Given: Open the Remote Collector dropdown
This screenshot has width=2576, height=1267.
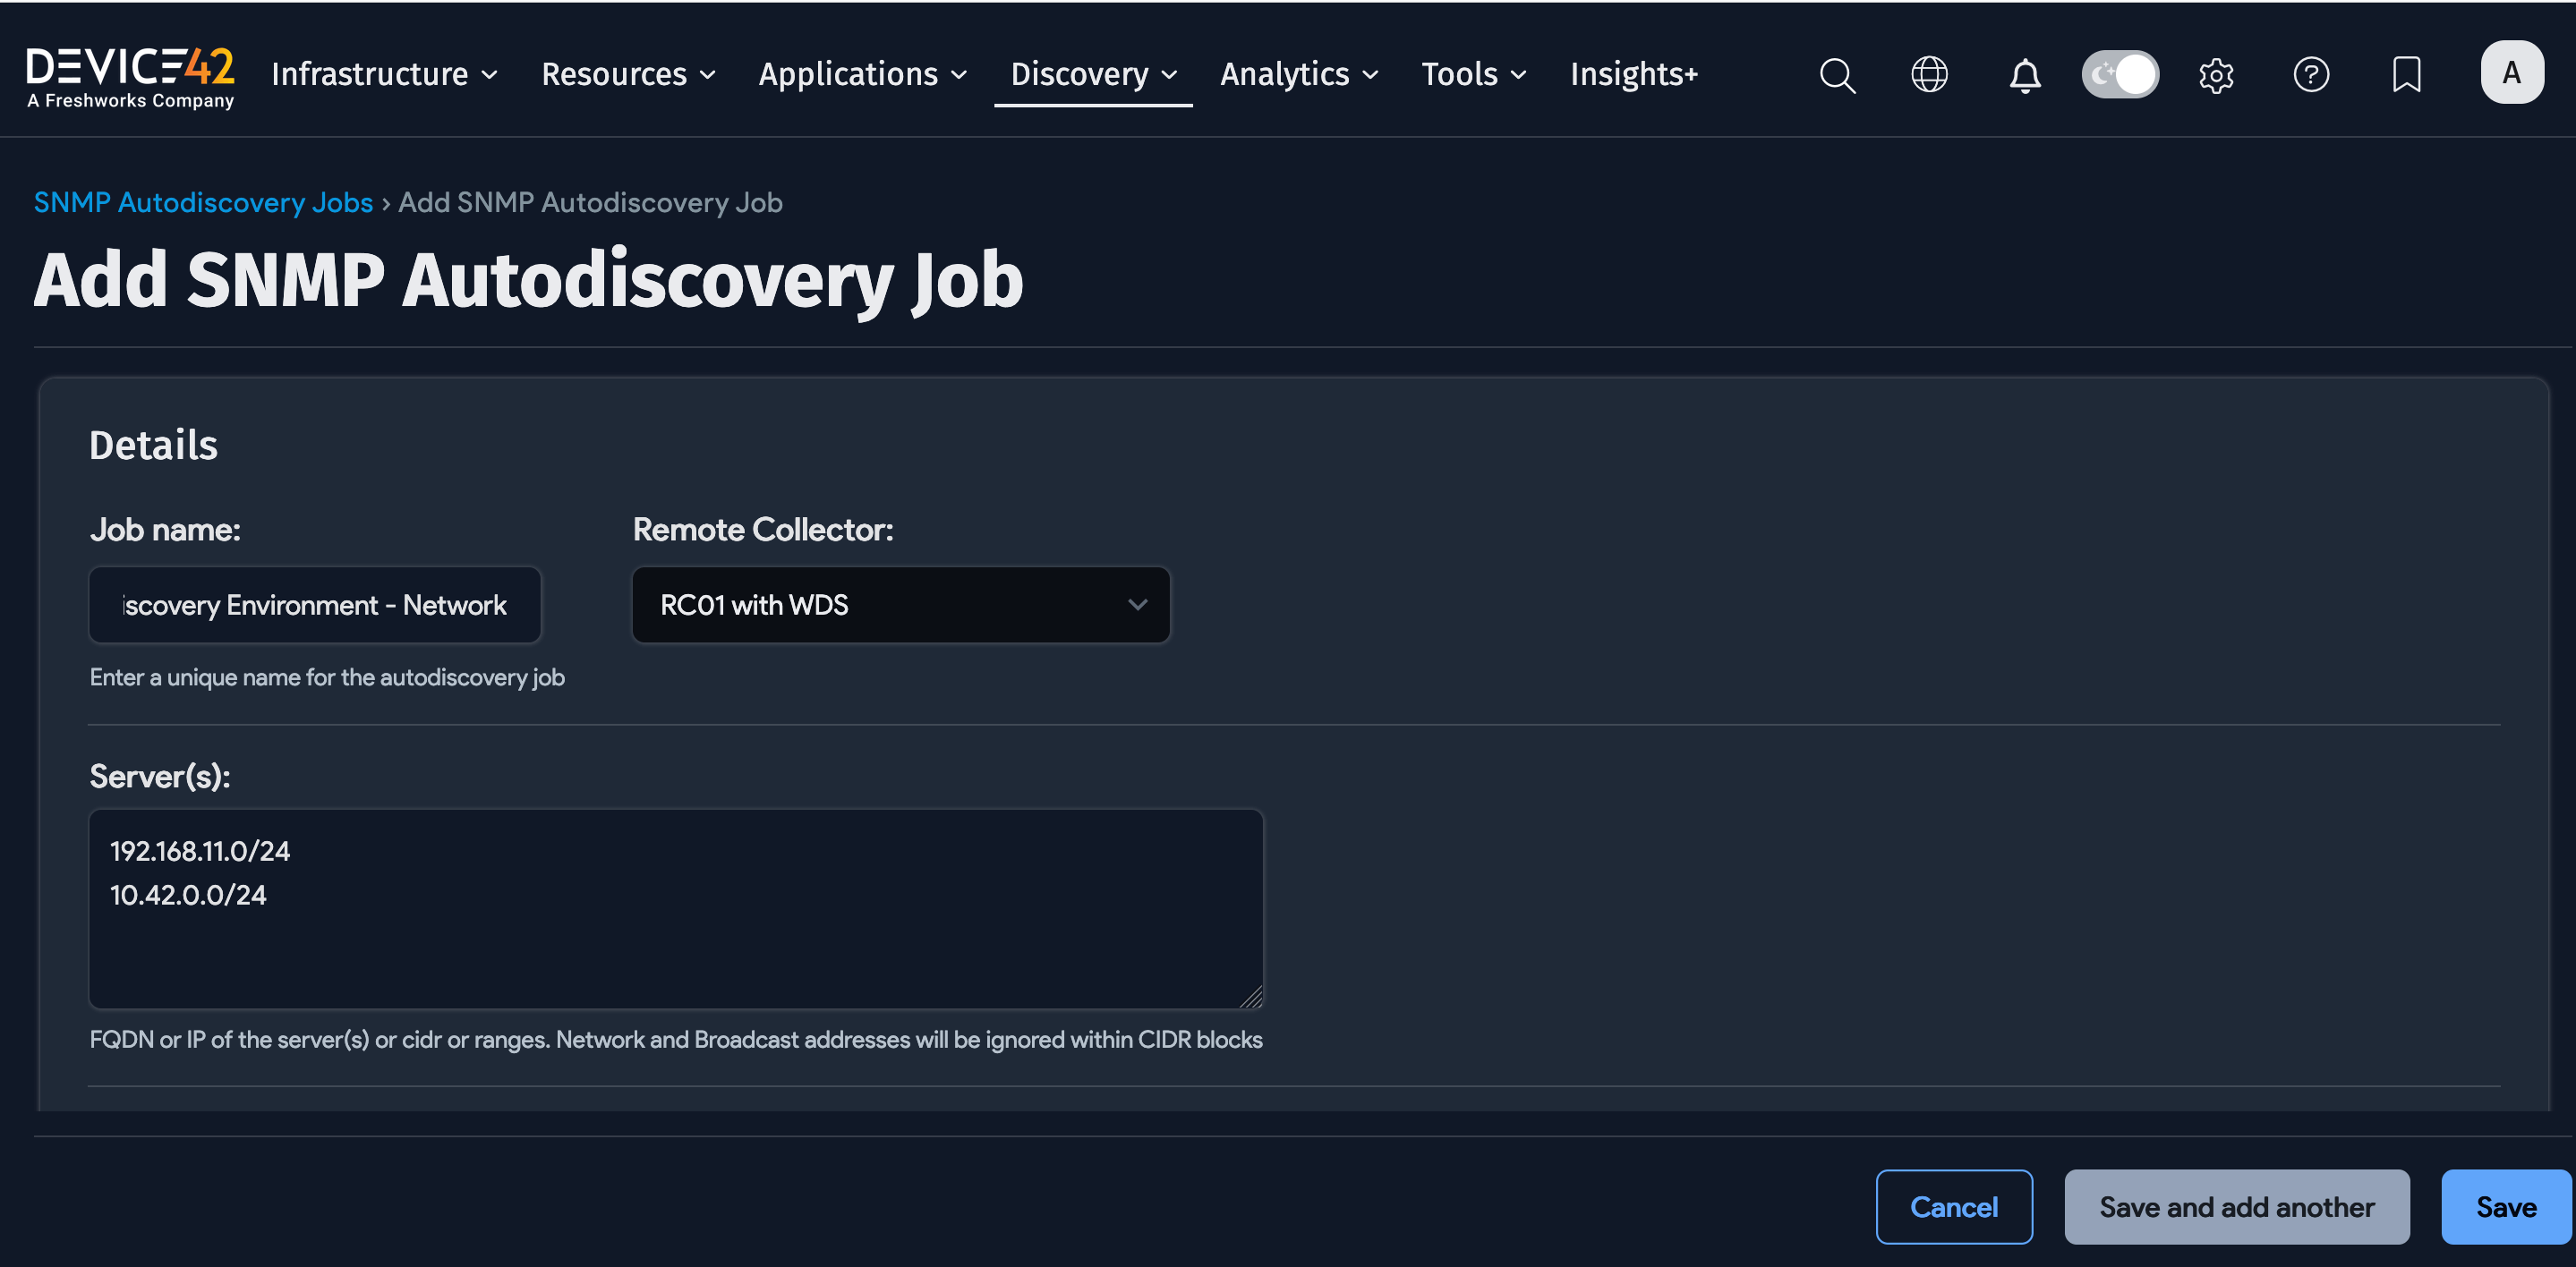Looking at the screenshot, I should (x=899, y=604).
